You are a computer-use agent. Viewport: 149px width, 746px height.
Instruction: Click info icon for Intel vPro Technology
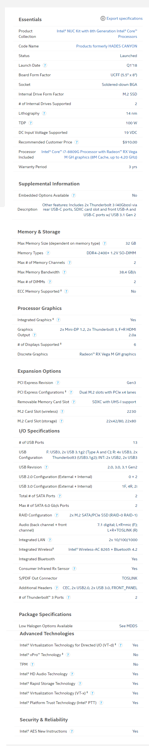pyautogui.click(x=68, y=655)
